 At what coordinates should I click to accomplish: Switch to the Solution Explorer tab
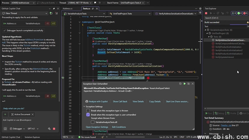click(32, 137)
